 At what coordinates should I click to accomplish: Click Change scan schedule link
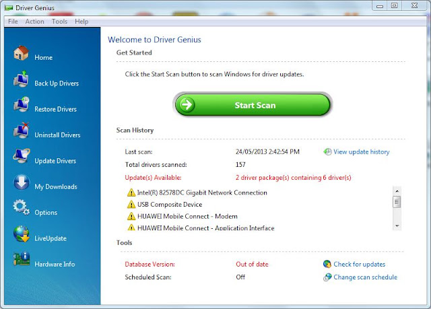tap(365, 277)
